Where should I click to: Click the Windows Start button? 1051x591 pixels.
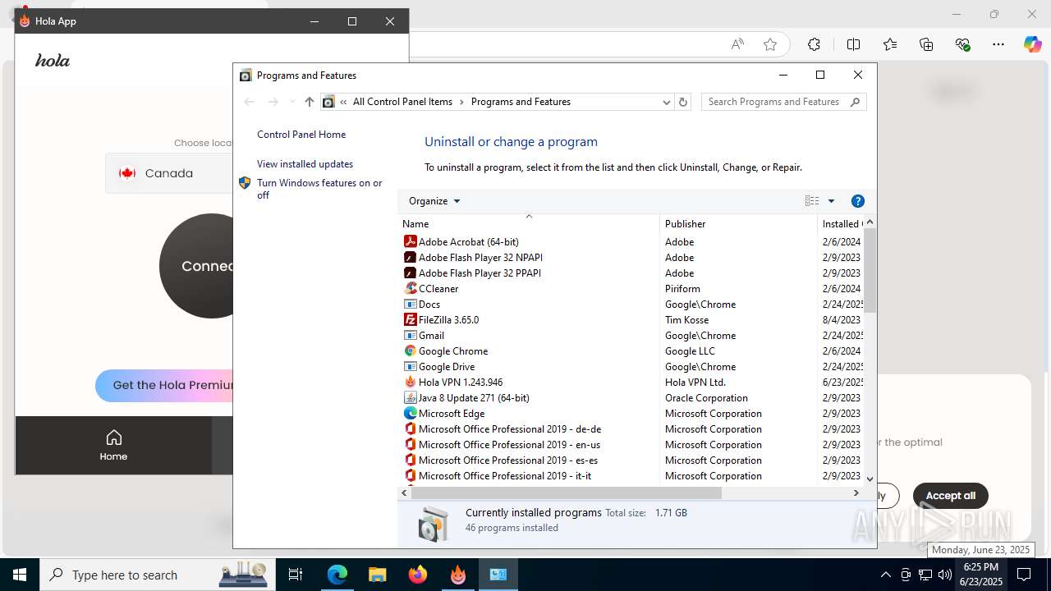[20, 575]
